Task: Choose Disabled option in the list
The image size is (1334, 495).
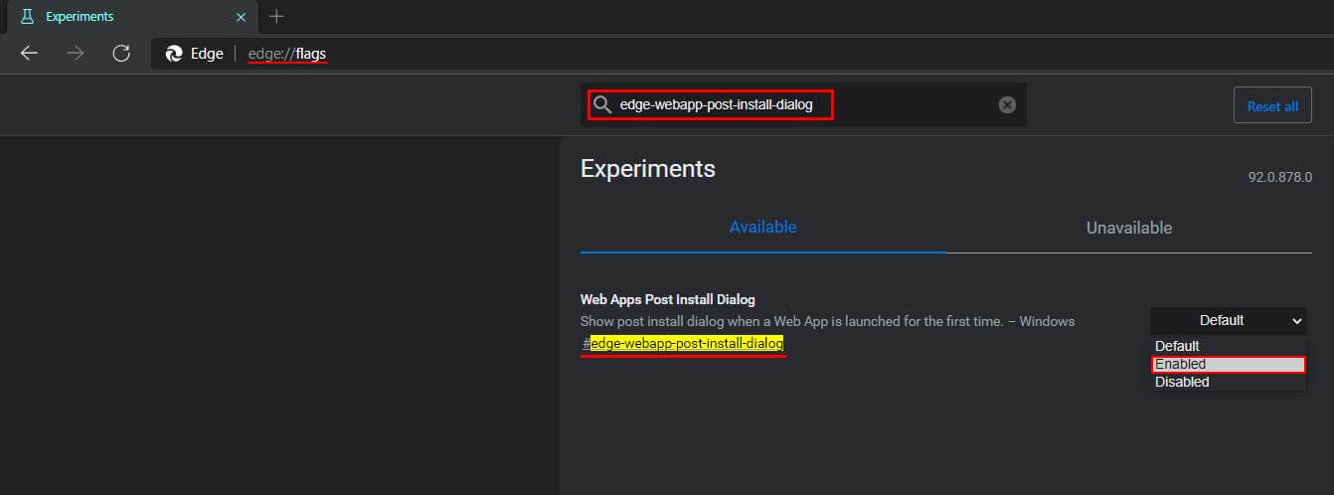Action: click(1229, 382)
